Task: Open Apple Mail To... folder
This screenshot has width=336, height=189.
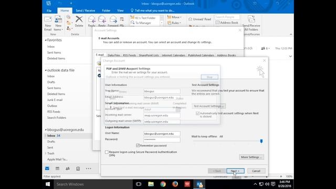Action: click(57, 159)
